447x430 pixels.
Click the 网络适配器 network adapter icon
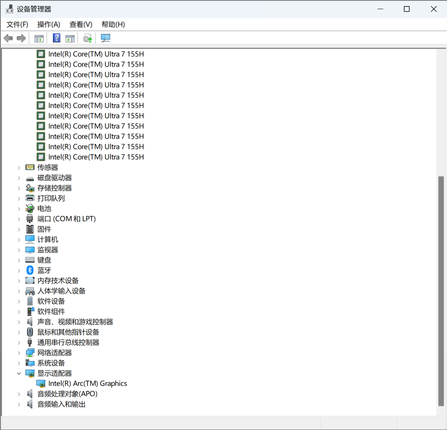pyautogui.click(x=30, y=353)
